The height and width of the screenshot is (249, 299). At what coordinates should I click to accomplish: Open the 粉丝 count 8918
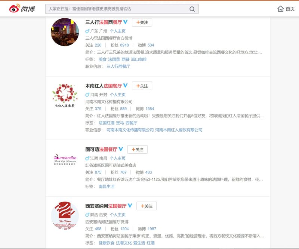point(124,45)
